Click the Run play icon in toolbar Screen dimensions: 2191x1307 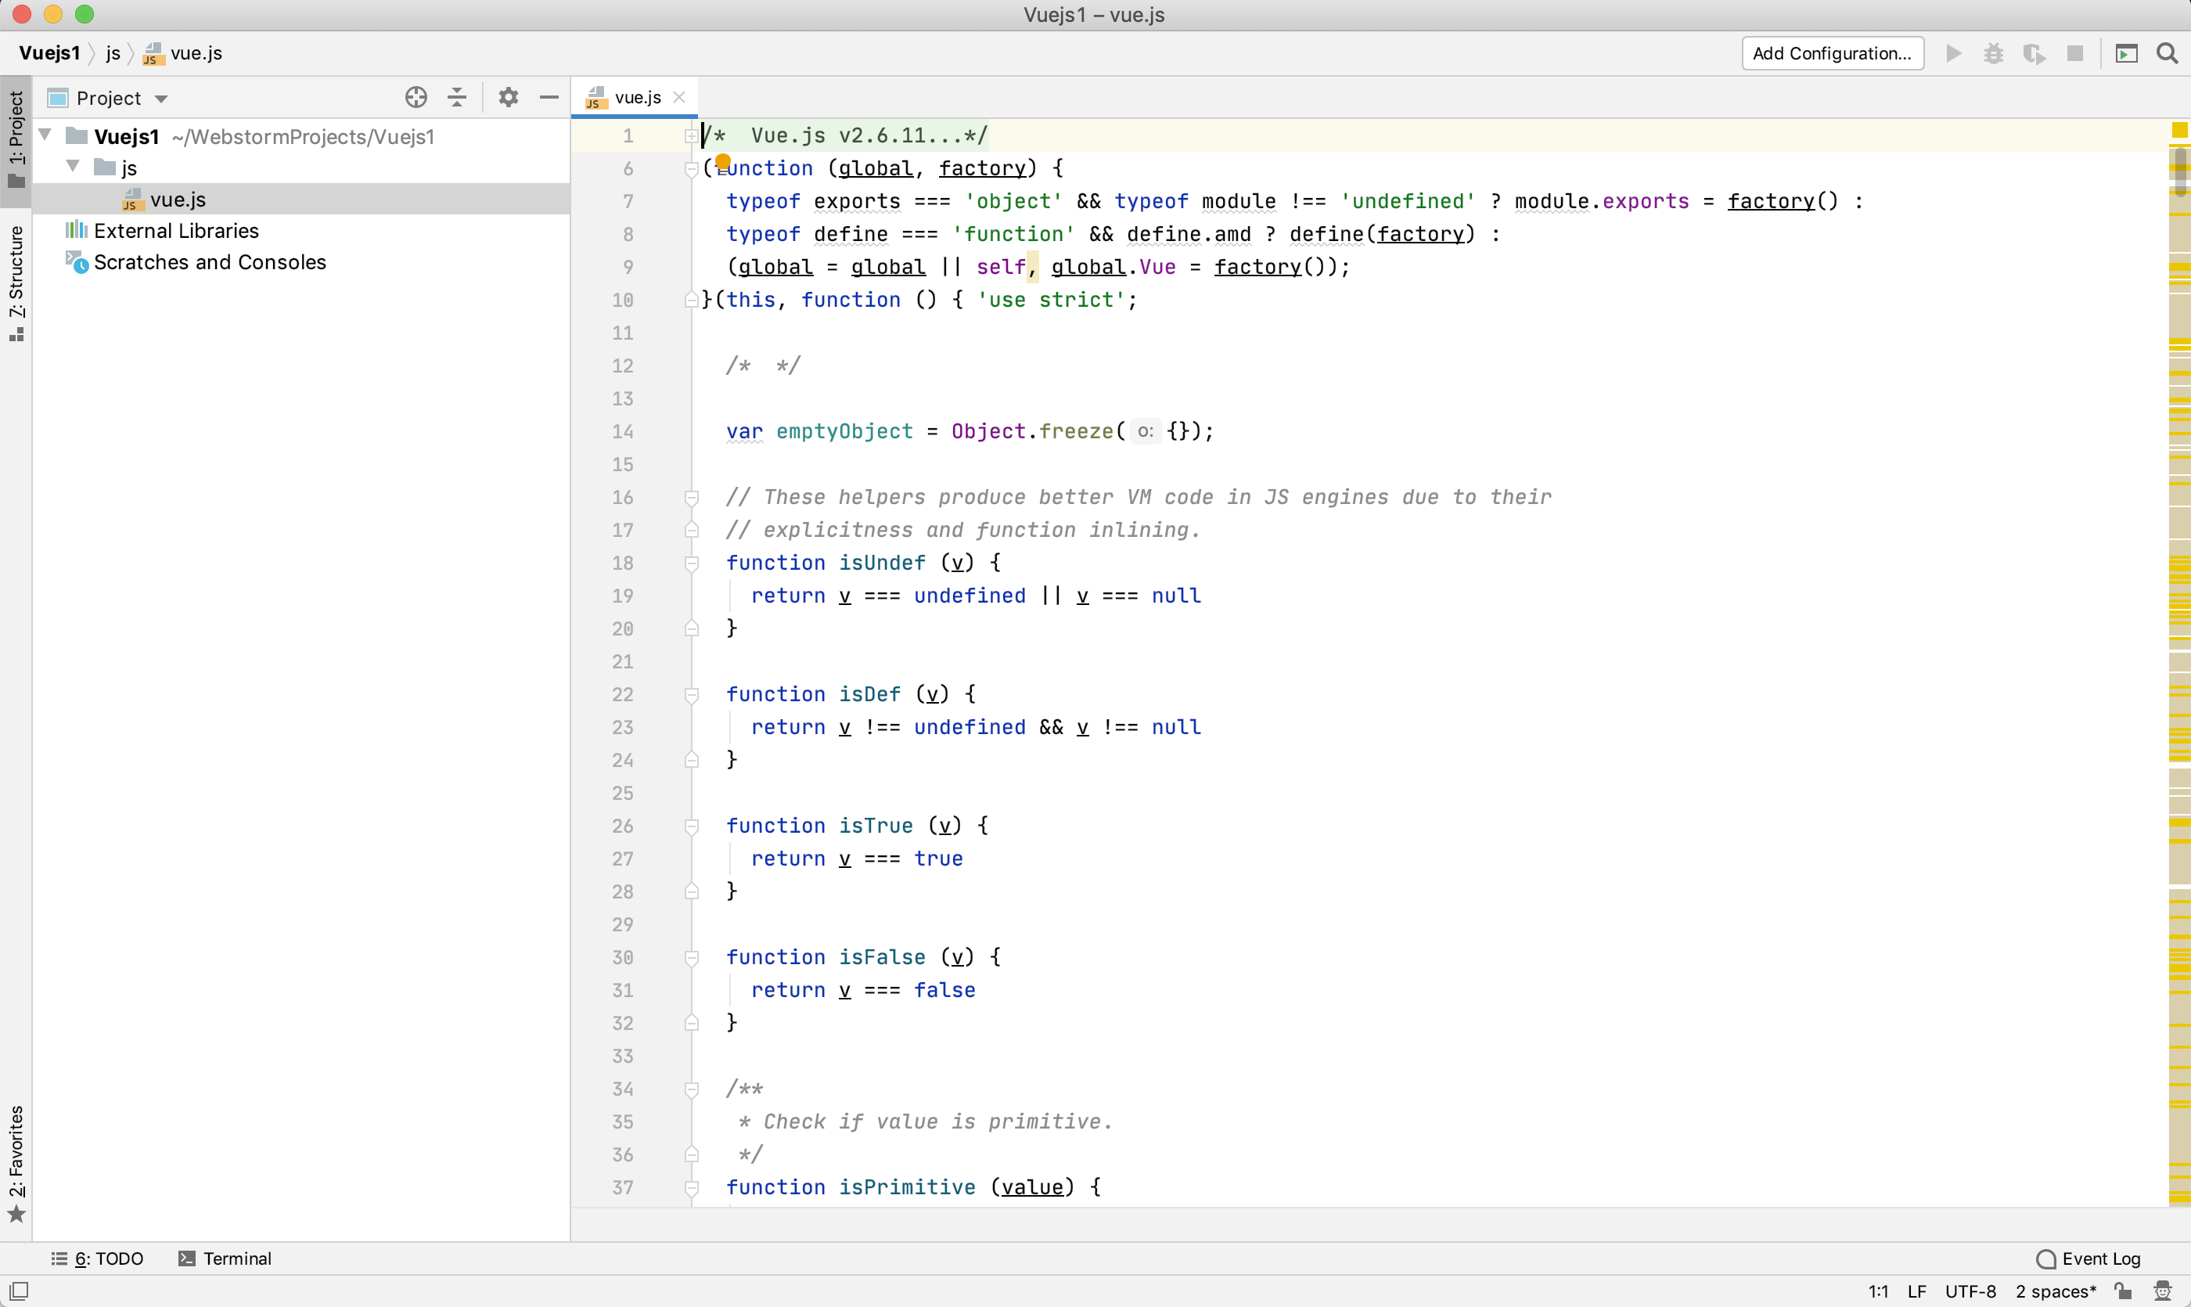pos(1953,54)
